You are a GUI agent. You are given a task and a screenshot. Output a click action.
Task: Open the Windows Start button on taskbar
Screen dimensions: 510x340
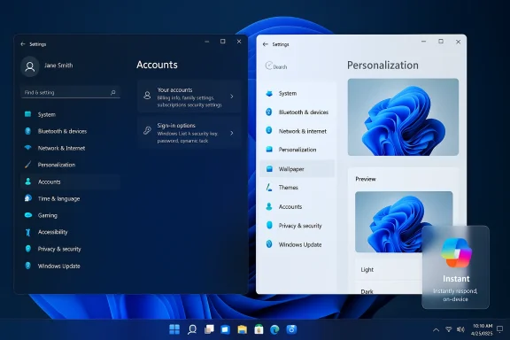pos(174,329)
